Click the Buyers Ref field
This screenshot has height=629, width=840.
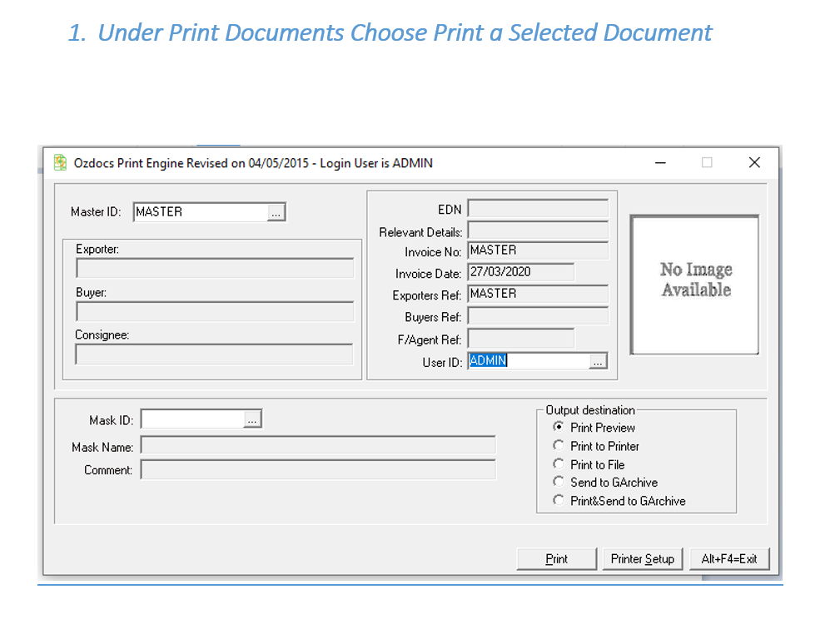pyautogui.click(x=538, y=316)
